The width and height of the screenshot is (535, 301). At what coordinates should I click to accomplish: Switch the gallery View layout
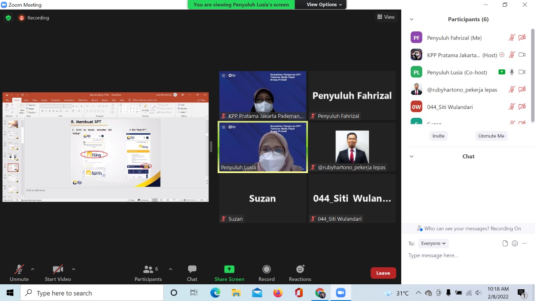point(386,17)
